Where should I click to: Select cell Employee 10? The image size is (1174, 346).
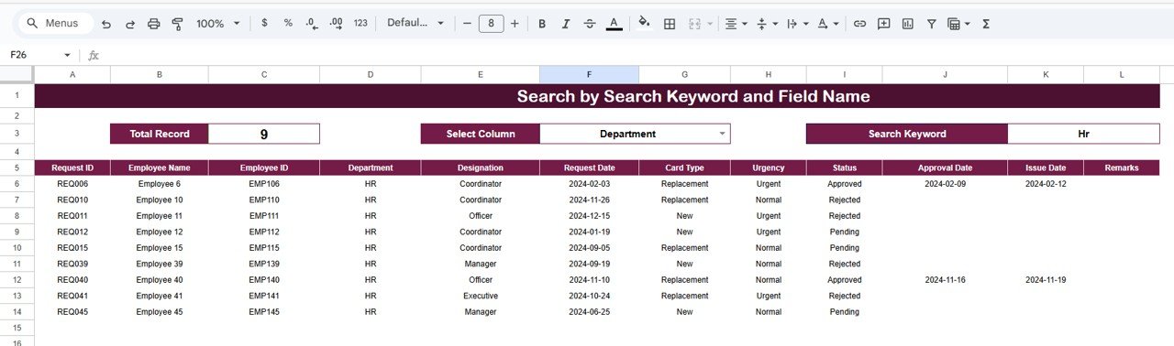(x=160, y=200)
